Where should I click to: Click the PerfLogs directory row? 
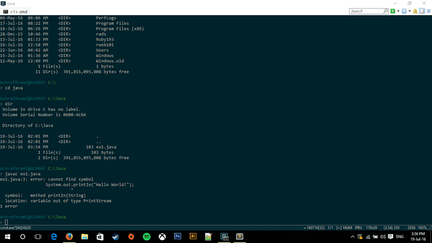(58, 18)
